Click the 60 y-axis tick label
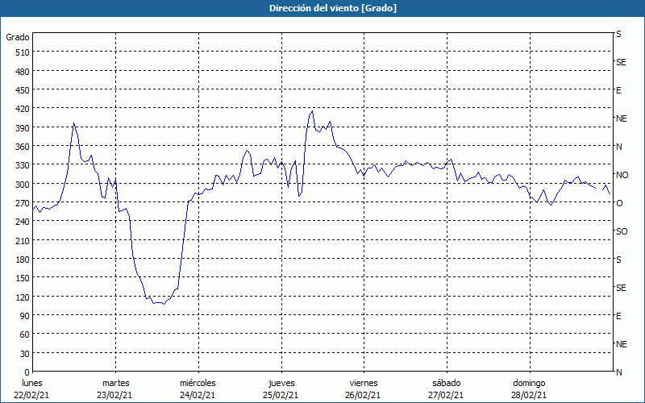Viewport: 645px width, 403px height. [25, 334]
